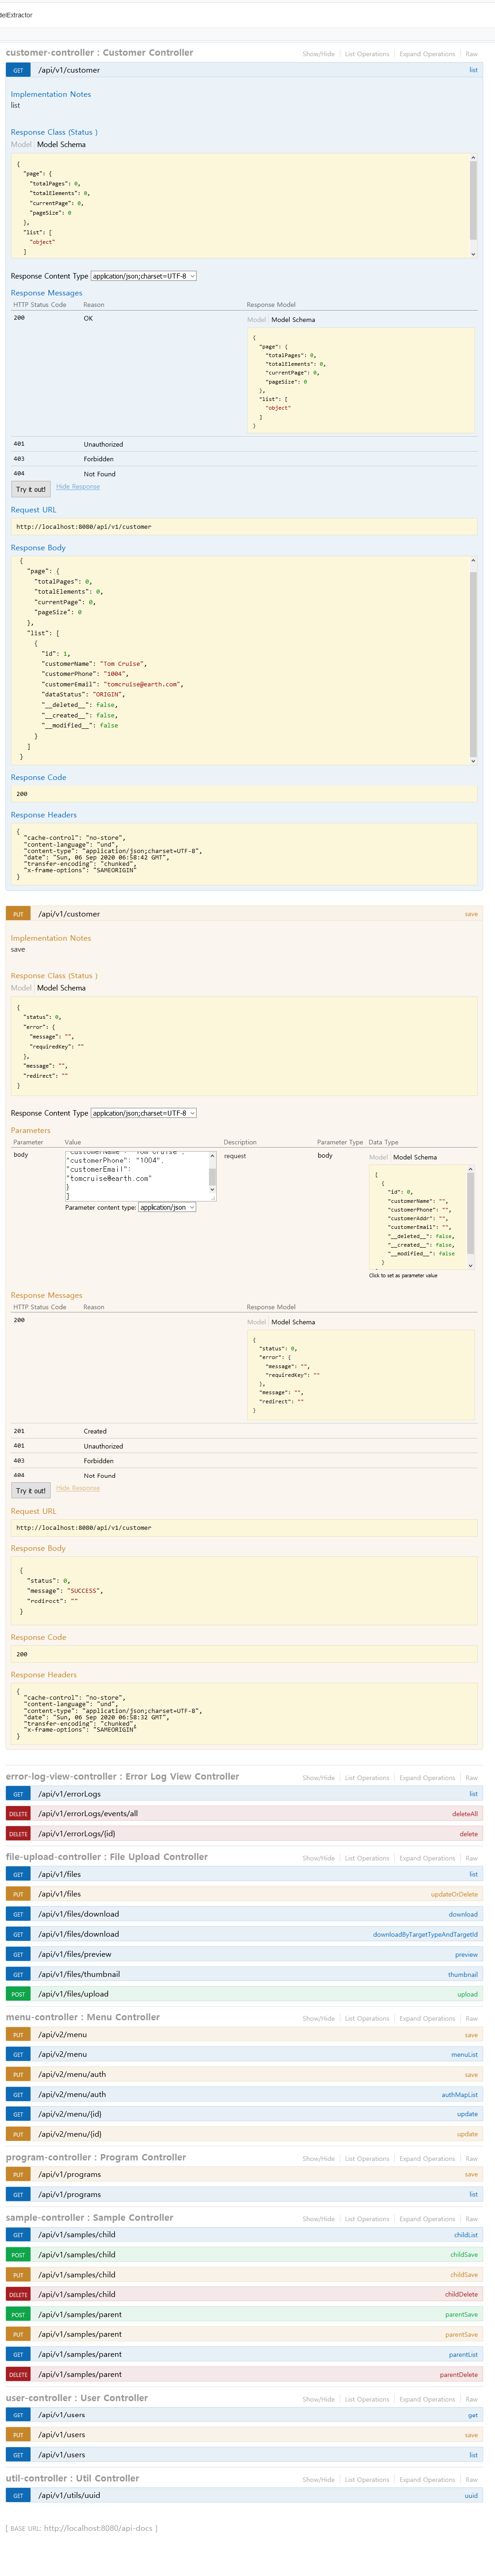Click the 'save' summary on PUT /api/v1/customer
Image resolution: width=495 pixels, height=2576 pixels.
[x=471, y=914]
